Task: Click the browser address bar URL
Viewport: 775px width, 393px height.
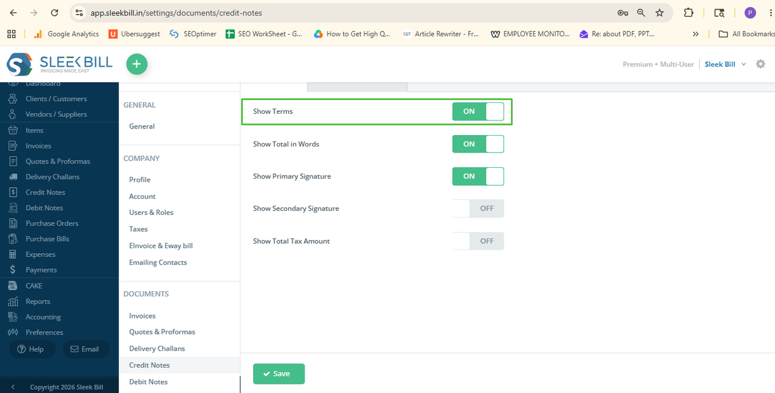Action: (x=176, y=13)
